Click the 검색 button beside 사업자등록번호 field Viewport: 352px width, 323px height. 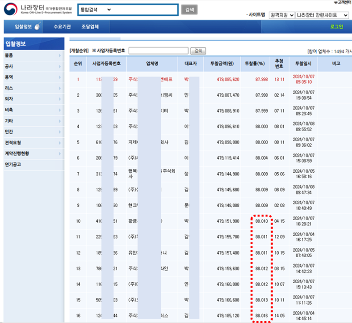198,51
